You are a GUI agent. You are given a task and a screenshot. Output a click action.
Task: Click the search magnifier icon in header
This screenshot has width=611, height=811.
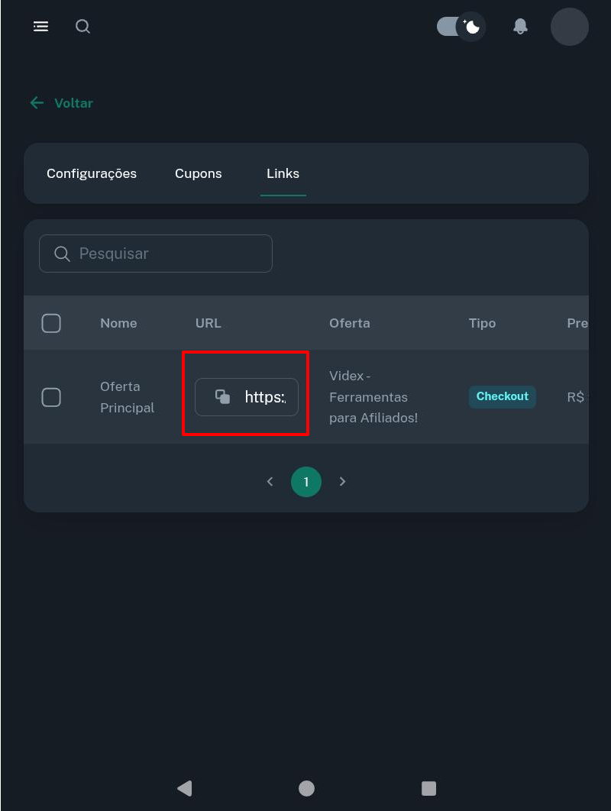pos(82,27)
